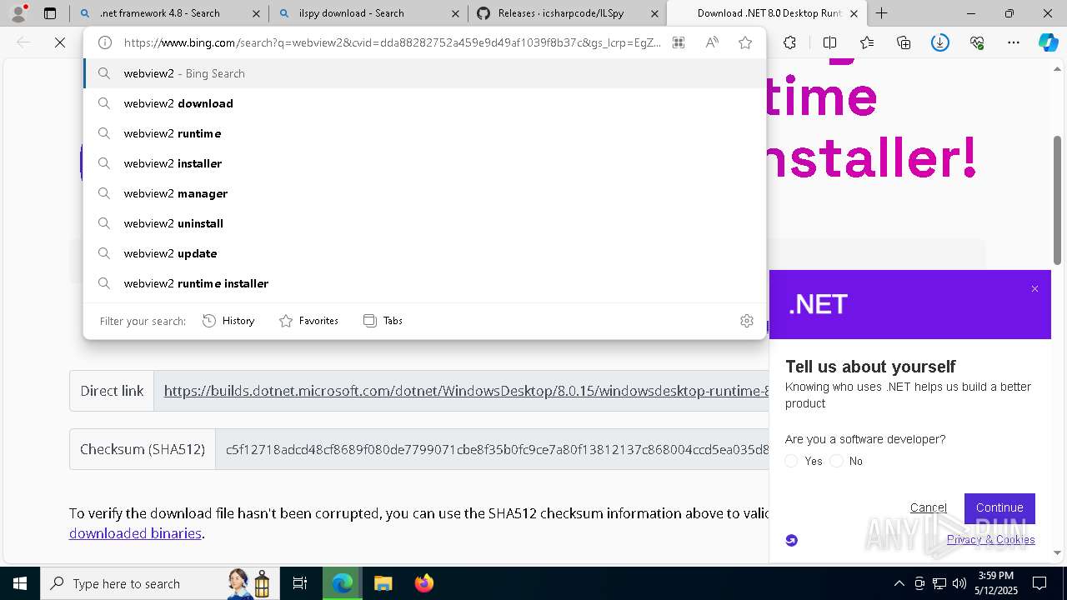Open search suggestion settings gear
This screenshot has height=600, width=1067.
pos(747,321)
